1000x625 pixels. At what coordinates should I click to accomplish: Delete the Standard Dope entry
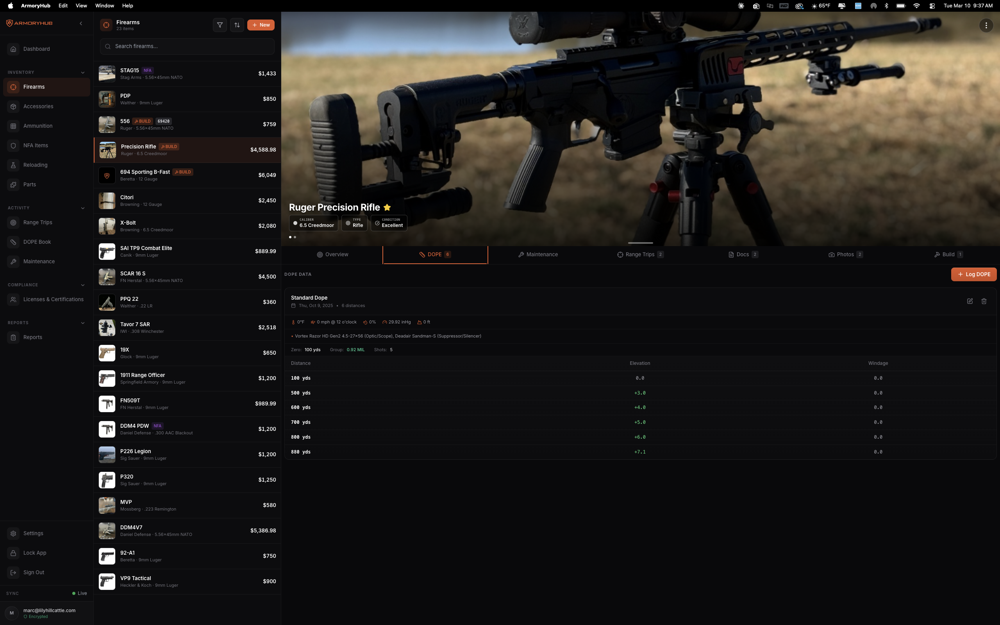(984, 301)
